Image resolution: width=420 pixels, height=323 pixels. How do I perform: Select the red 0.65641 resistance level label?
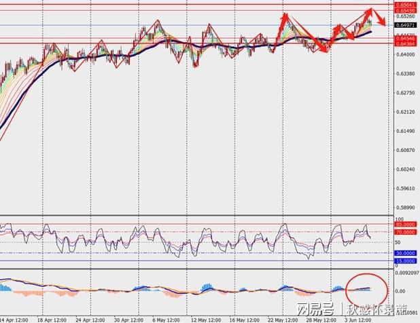(x=405, y=5)
